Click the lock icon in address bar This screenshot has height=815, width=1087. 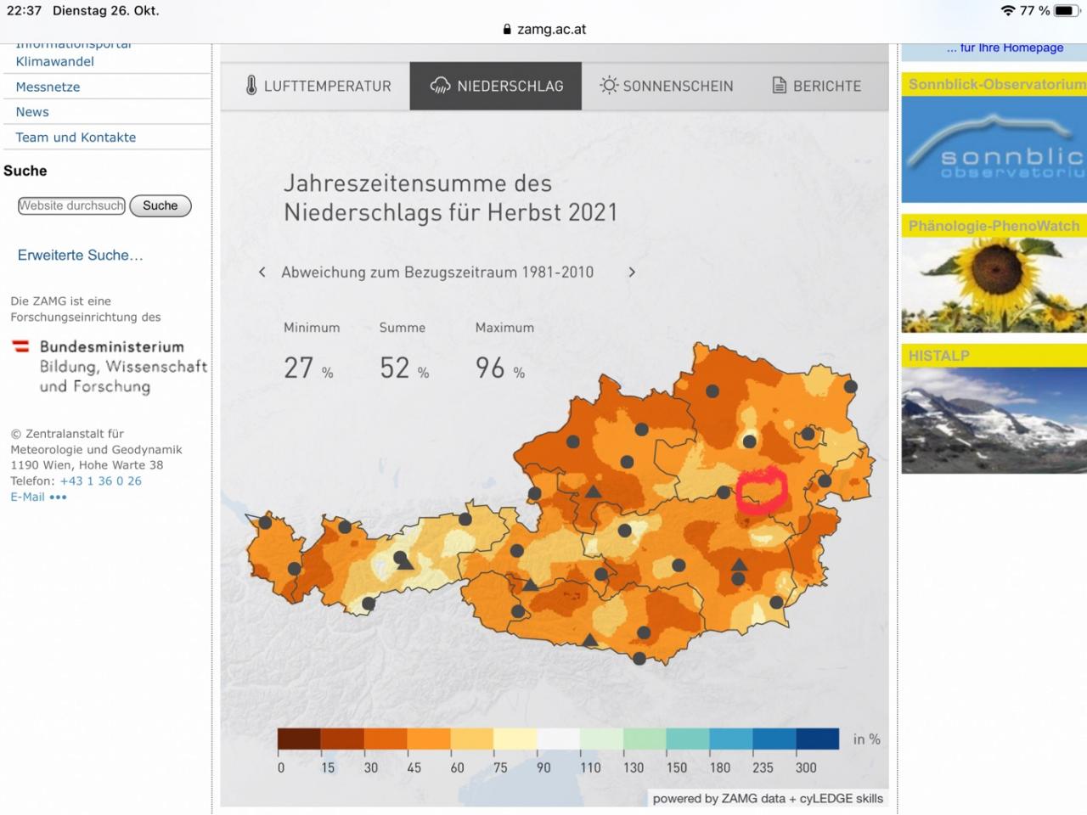click(507, 29)
